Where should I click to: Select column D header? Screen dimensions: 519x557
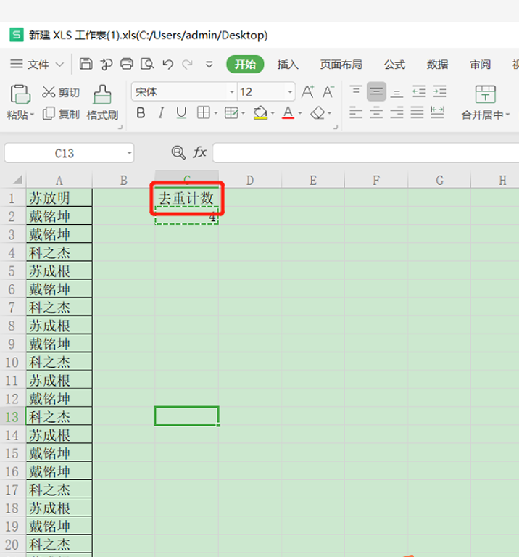(250, 180)
